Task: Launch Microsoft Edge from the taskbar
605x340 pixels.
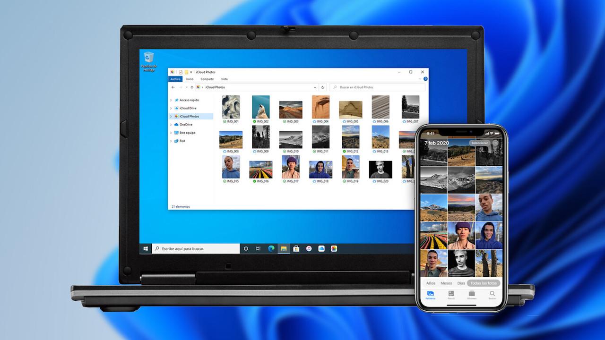Action: coord(271,248)
